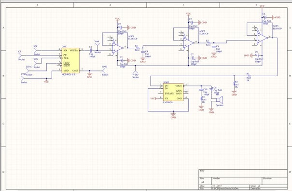Click the AOP1 TL081CP op-amp symbol
292x191 pixels.
click(x=117, y=48)
